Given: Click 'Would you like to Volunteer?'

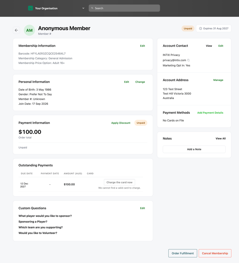Looking at the screenshot, I should point(38,233).
